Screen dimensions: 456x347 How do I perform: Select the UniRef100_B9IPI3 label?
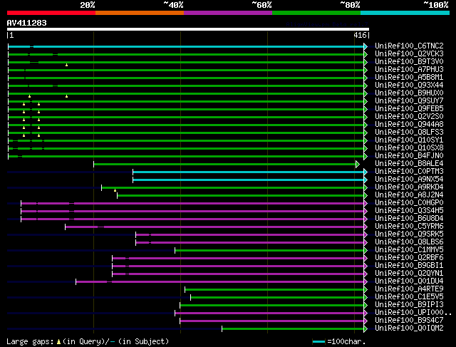[x=409, y=305]
